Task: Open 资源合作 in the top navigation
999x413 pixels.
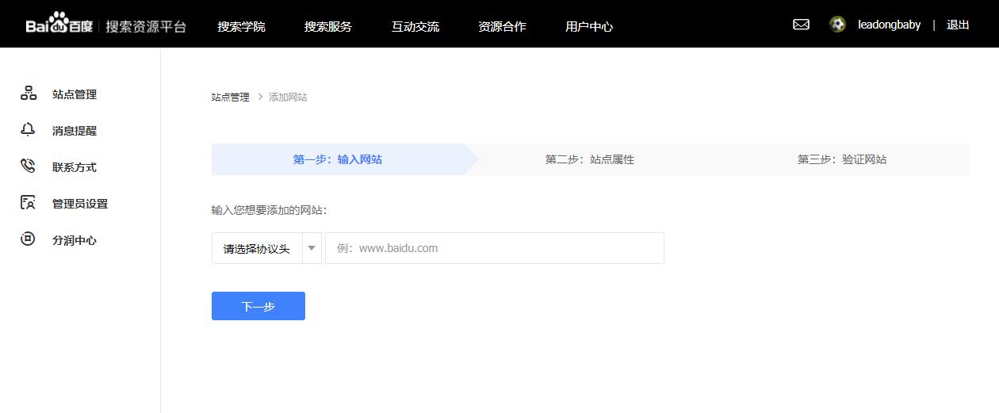Action: [x=502, y=26]
